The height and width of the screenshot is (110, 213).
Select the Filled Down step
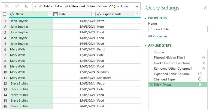(x=178, y=85)
